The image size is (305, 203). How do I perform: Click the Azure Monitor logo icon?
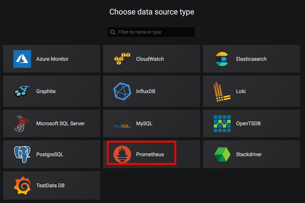[x=22, y=59]
